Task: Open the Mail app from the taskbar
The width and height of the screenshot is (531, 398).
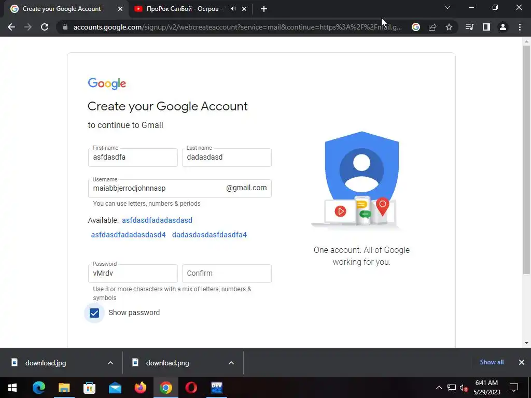Action: pos(115,388)
